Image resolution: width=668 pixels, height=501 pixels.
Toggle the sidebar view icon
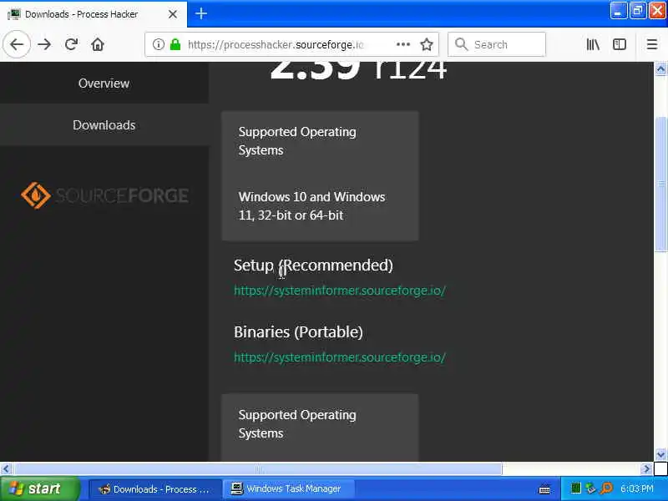tap(620, 44)
